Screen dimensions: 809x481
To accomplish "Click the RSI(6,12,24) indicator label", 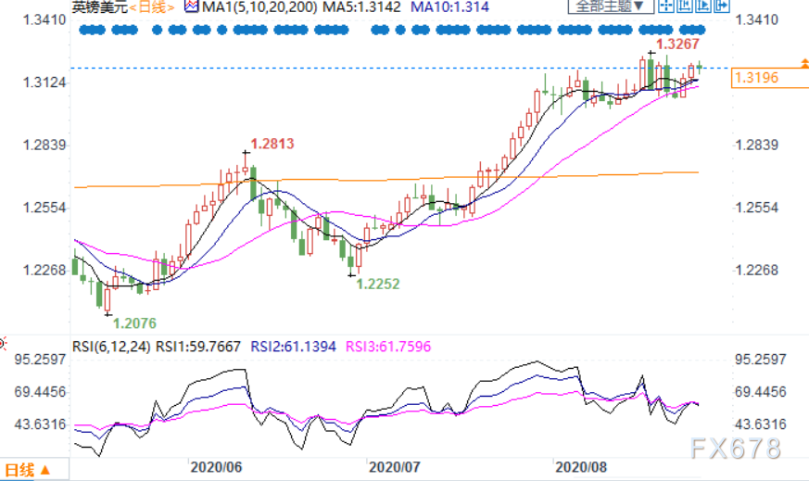I will point(111,347).
